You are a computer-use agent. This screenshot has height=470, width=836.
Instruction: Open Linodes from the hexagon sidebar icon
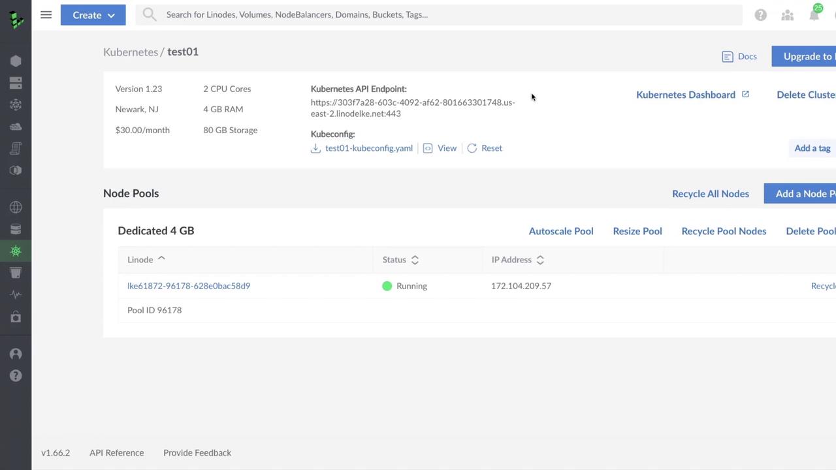point(16,61)
